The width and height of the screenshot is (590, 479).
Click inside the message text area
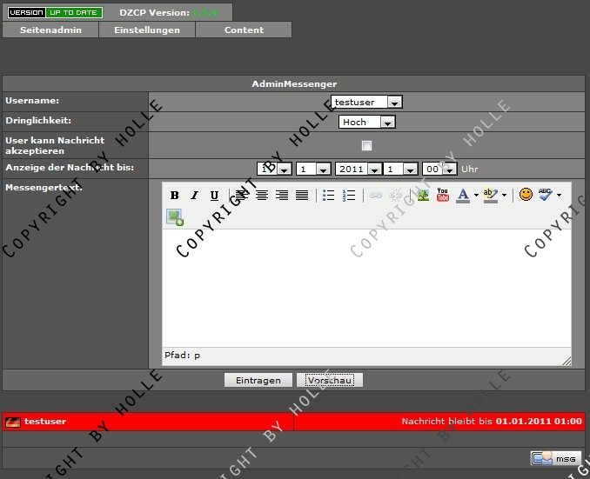click(x=365, y=287)
